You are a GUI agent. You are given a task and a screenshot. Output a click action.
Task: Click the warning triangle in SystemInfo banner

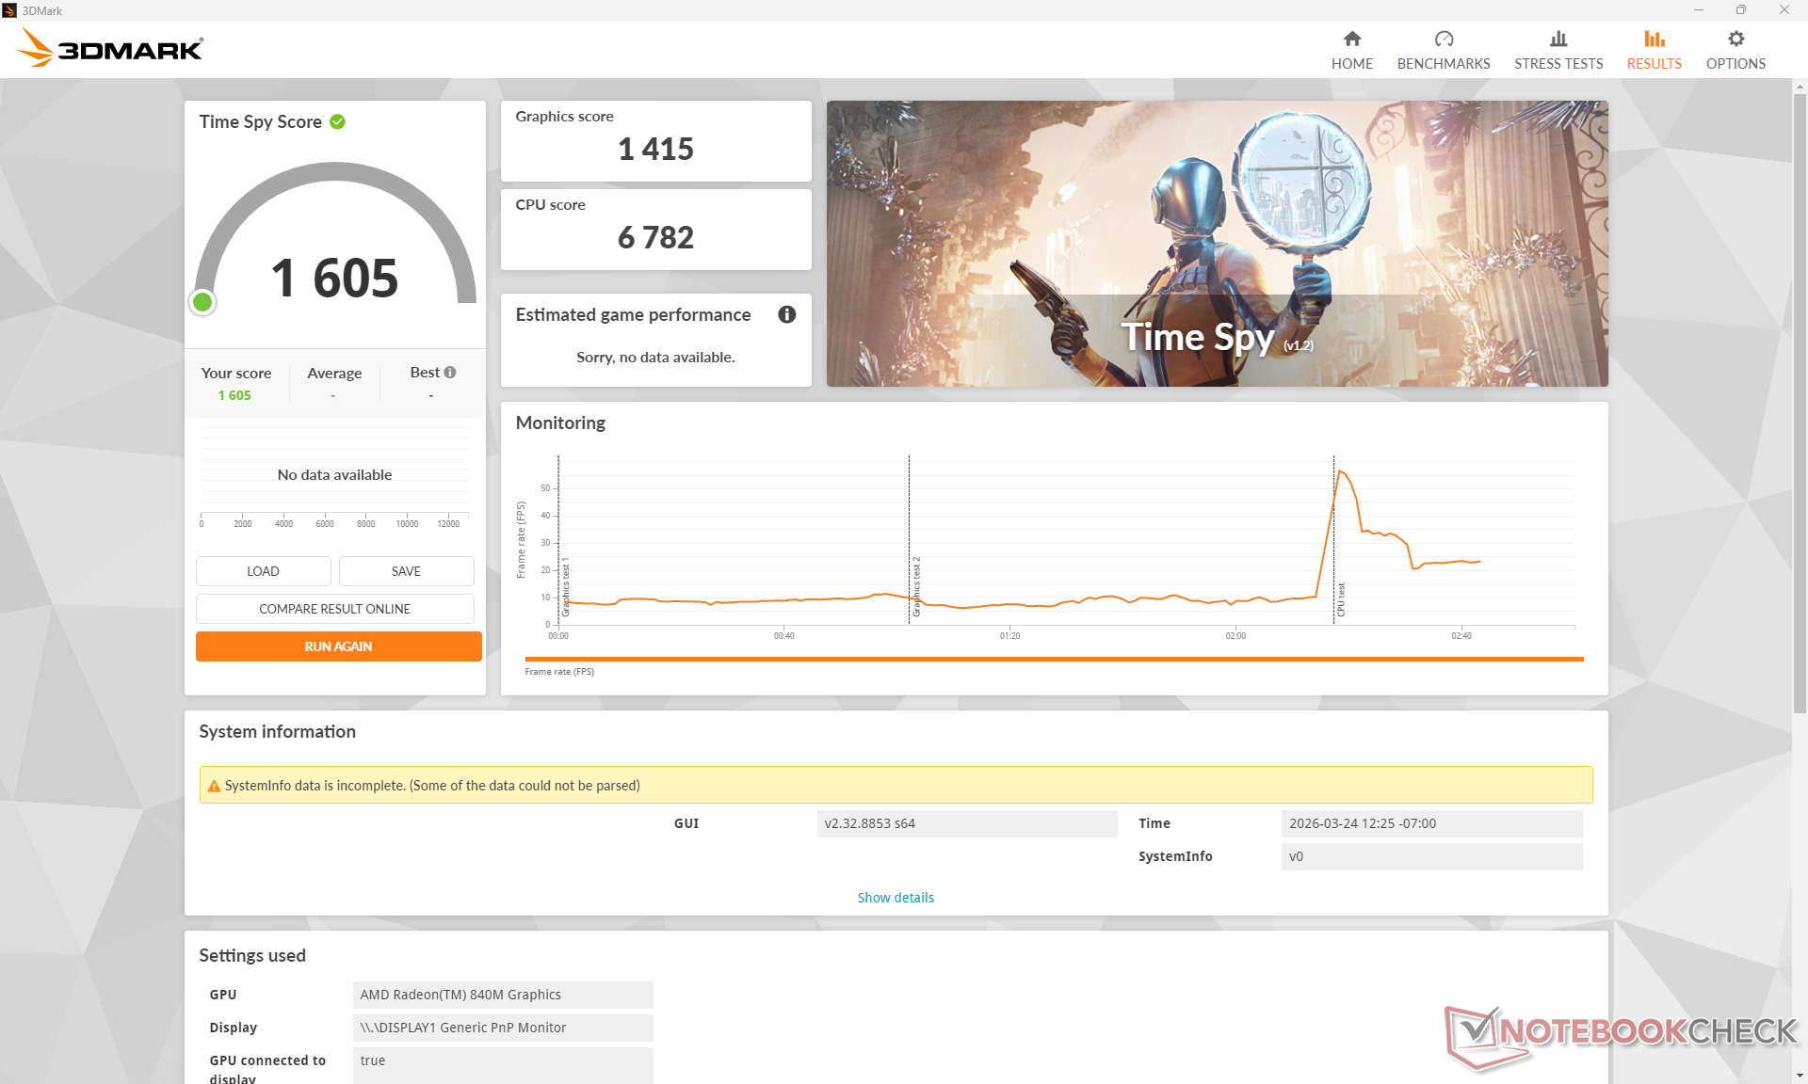tap(214, 786)
